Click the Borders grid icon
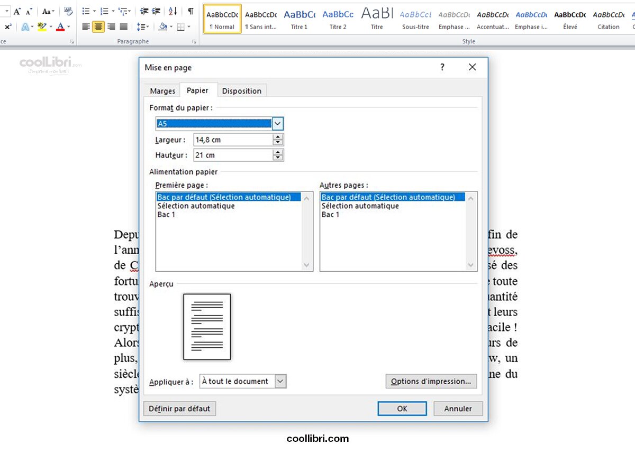Viewport: 635px width, 453px height. [x=180, y=26]
